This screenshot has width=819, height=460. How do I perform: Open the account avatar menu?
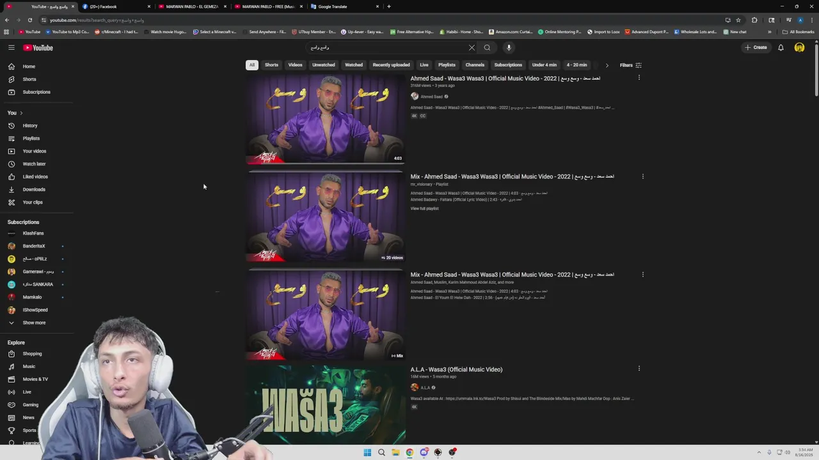[799, 47]
